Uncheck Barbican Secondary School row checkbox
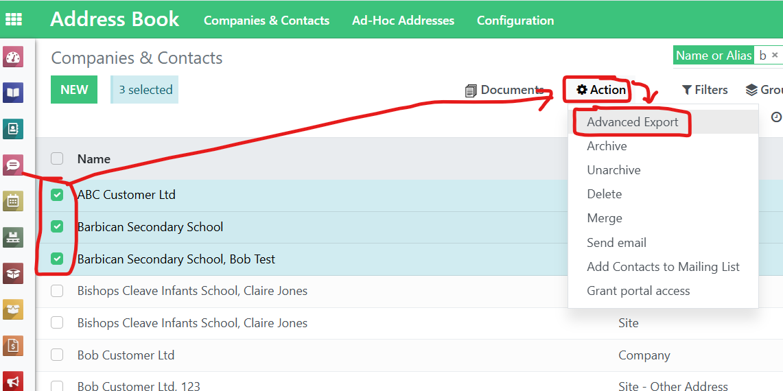Viewport: 783px width, 391px height. pyautogui.click(x=57, y=226)
